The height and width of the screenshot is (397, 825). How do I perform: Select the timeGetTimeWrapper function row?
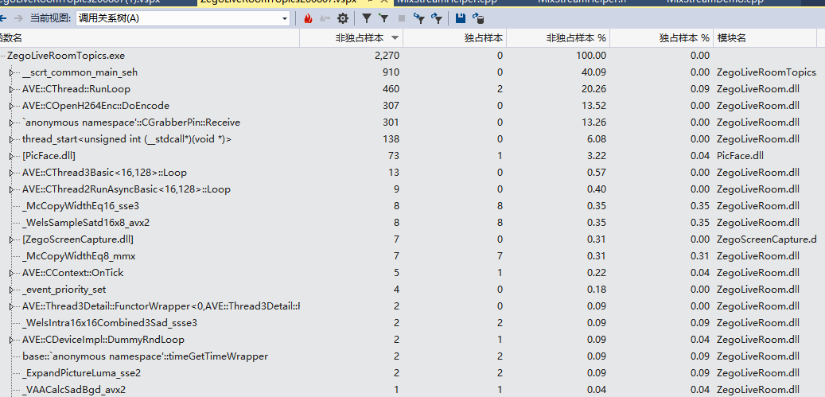(x=412, y=356)
